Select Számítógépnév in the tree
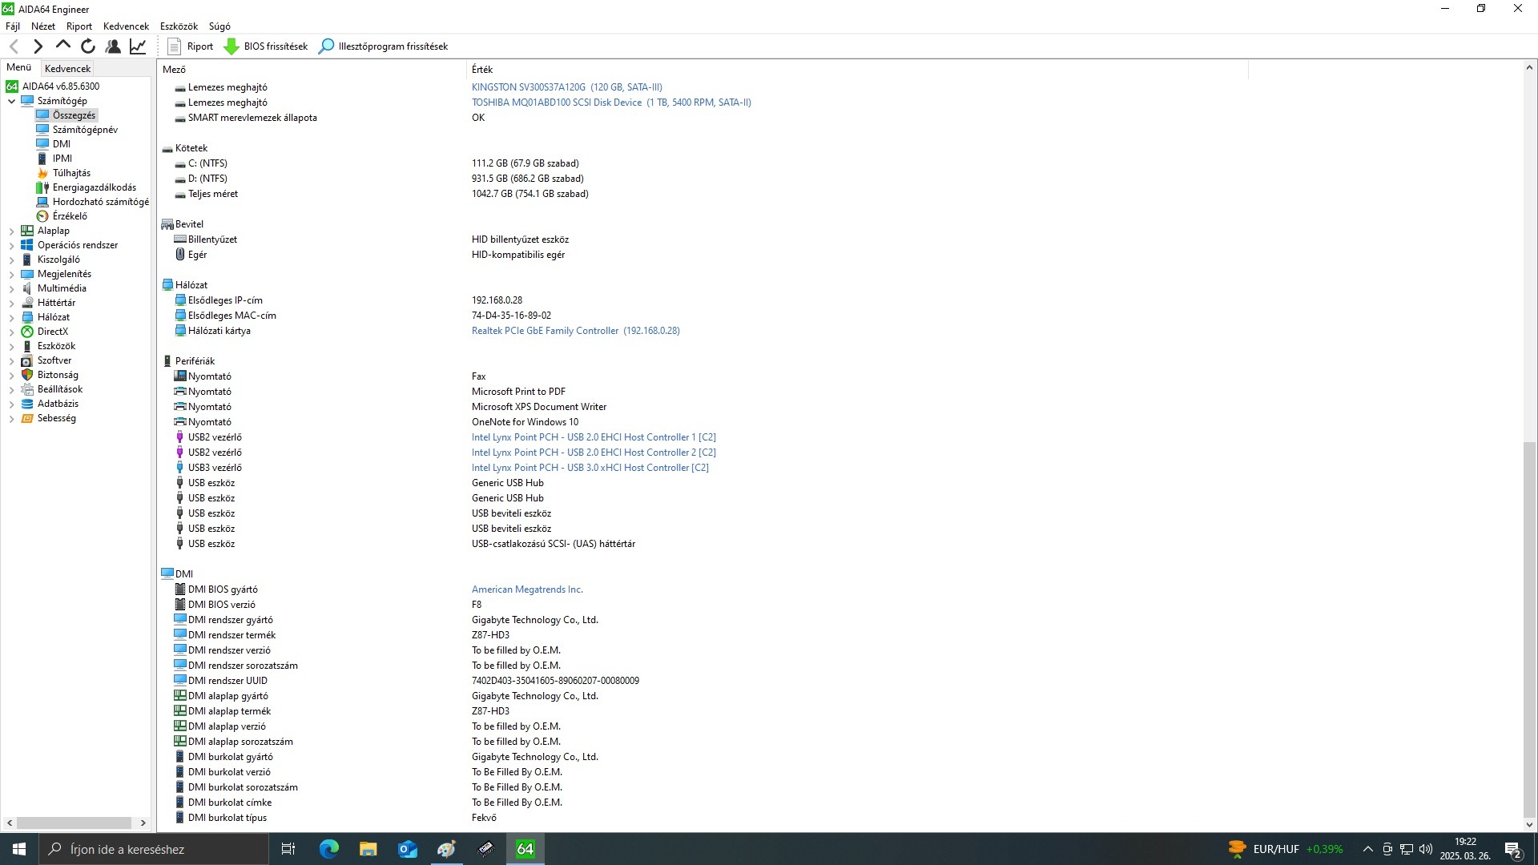The image size is (1538, 865). point(85,130)
